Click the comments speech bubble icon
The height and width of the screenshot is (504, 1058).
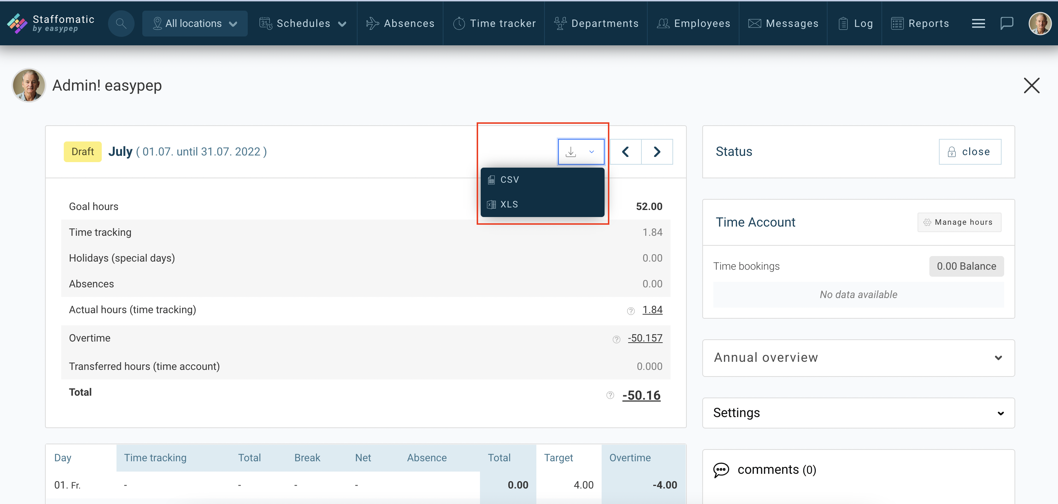click(x=721, y=470)
